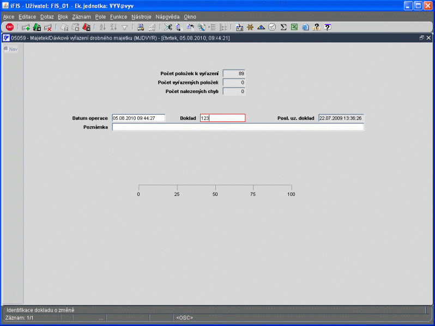Viewport: 435px width, 326px height.
Task: Minimize the iFIS application window
Action: [408, 6]
